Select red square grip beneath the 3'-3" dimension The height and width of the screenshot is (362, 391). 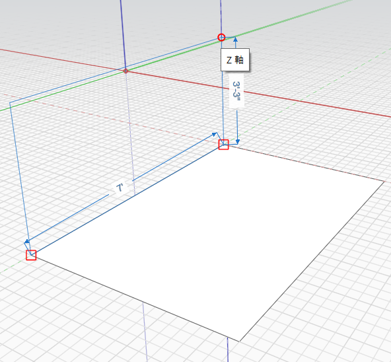point(223,145)
